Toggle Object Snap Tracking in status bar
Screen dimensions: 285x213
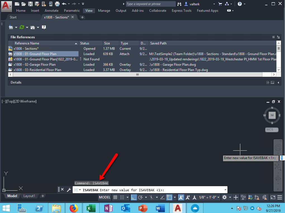click(163, 197)
